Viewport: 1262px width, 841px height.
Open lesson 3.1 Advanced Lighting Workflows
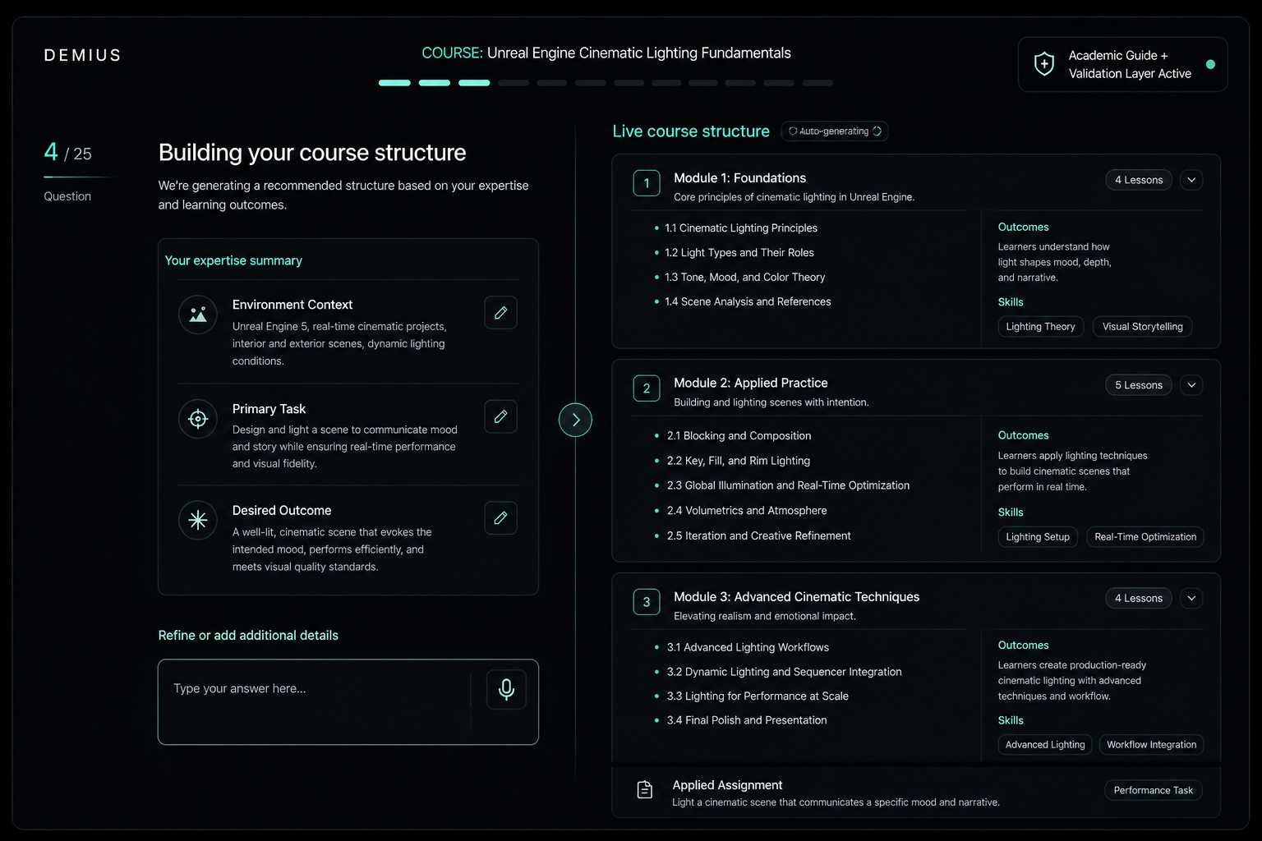coord(748,647)
